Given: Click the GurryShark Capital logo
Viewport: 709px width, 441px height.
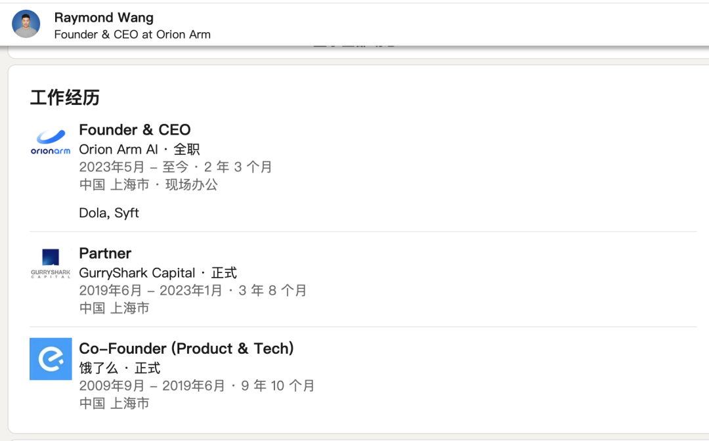Looking at the screenshot, I should click(x=51, y=264).
